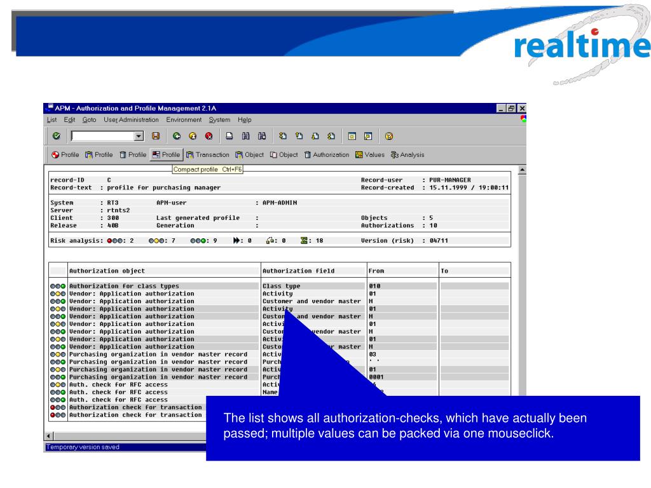Click the green checkmark Enter icon
The height and width of the screenshot is (488, 651).
point(57,136)
